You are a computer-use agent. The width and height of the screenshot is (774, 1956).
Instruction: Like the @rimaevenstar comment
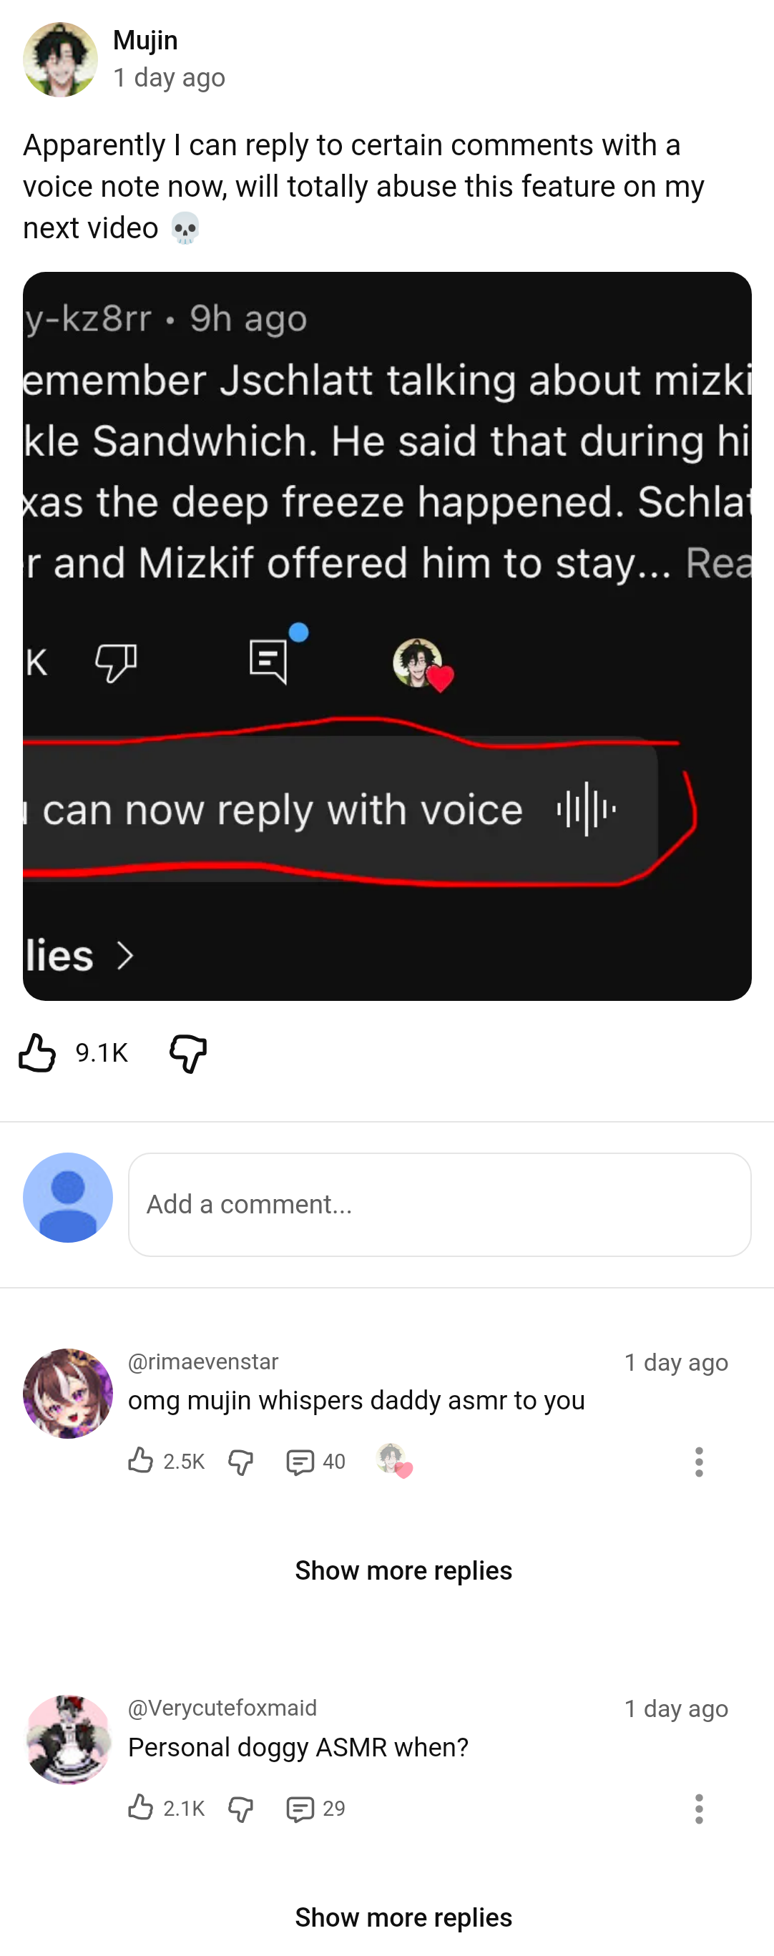(x=140, y=1460)
